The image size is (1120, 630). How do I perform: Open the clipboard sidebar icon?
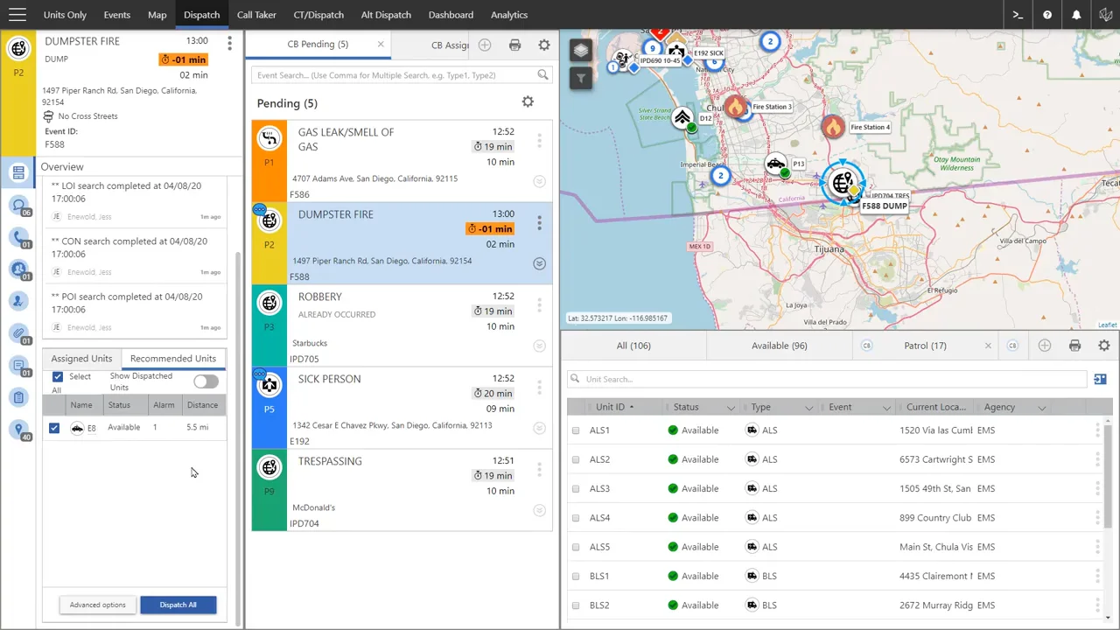tap(18, 397)
